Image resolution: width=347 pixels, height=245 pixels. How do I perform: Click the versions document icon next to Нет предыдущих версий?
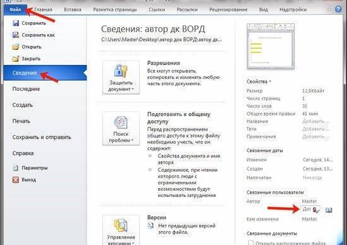click(151, 225)
